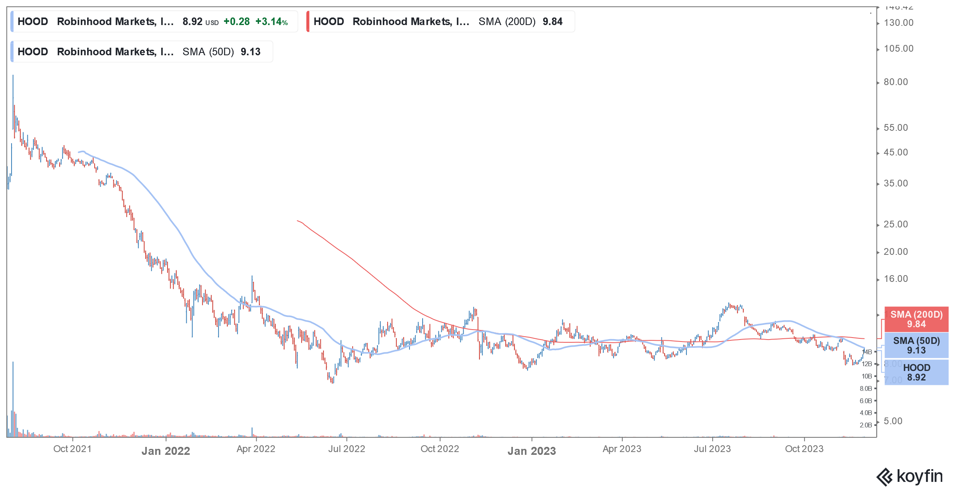This screenshot has height=493, width=955.
Task: Click the 80.00 price axis label
Action: [x=896, y=82]
